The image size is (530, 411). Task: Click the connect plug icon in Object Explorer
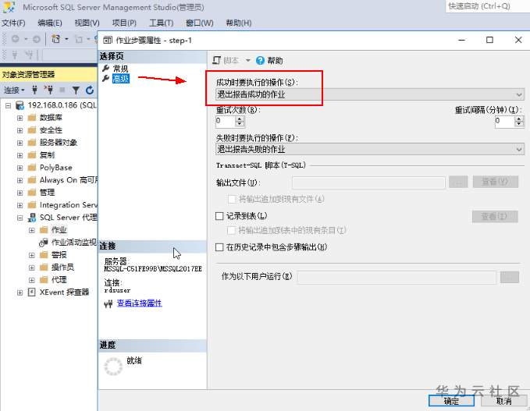click(x=34, y=90)
